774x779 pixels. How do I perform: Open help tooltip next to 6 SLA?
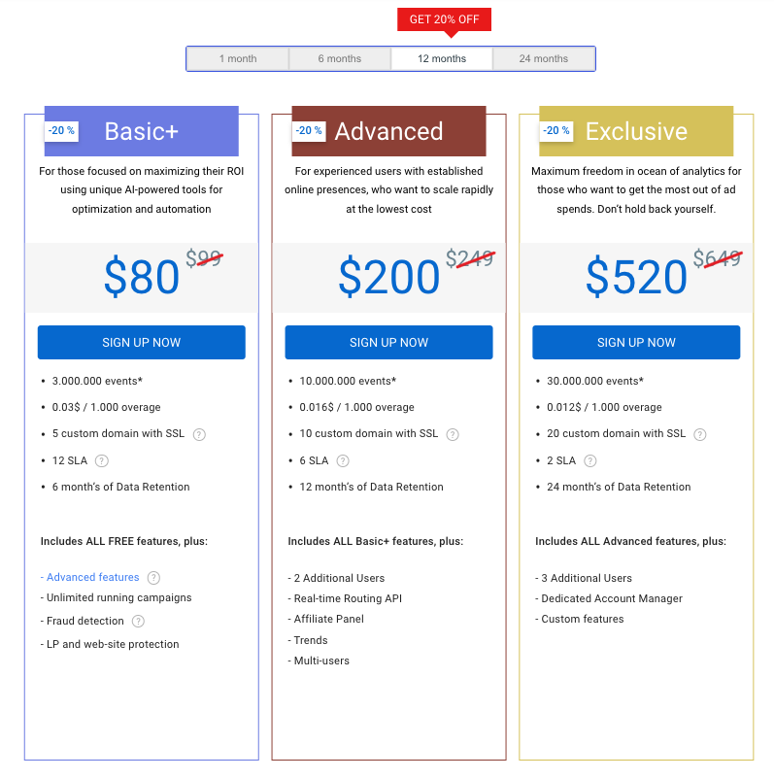(x=343, y=460)
